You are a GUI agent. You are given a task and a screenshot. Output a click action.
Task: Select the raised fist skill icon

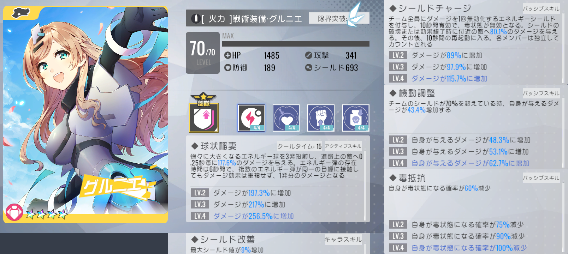coord(321,118)
